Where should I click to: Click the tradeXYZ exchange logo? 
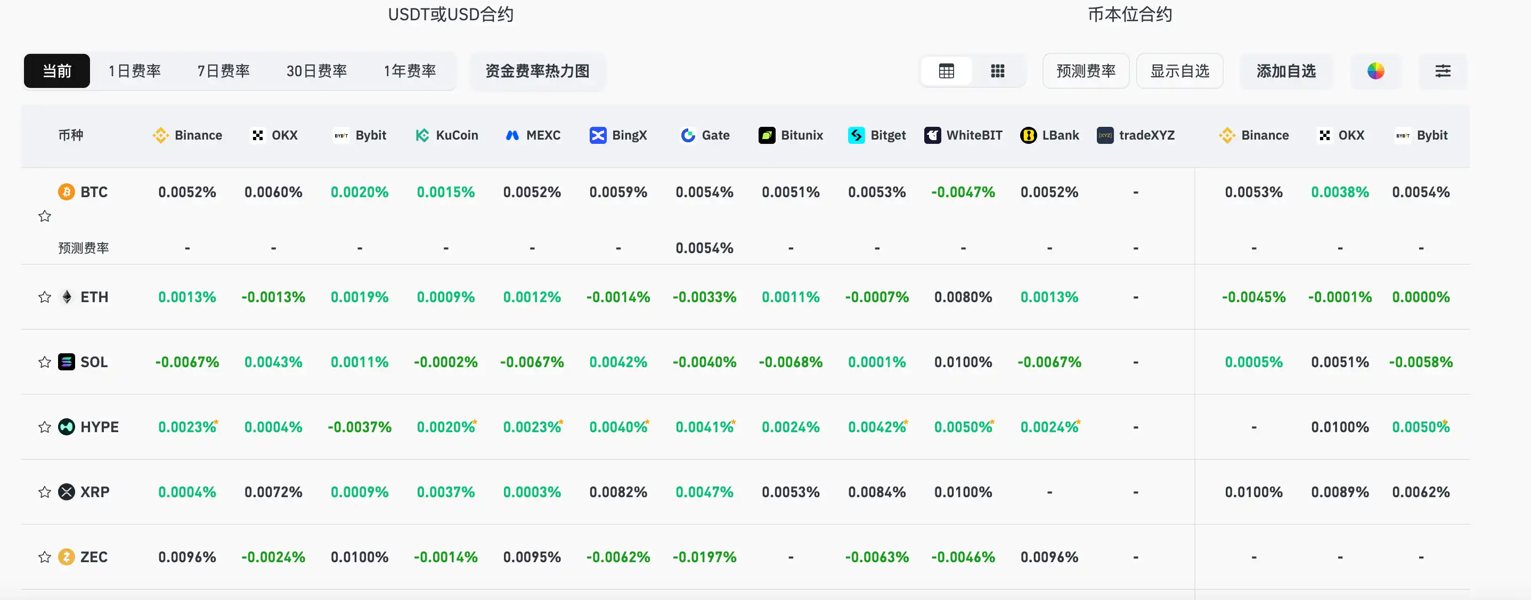pos(1105,135)
